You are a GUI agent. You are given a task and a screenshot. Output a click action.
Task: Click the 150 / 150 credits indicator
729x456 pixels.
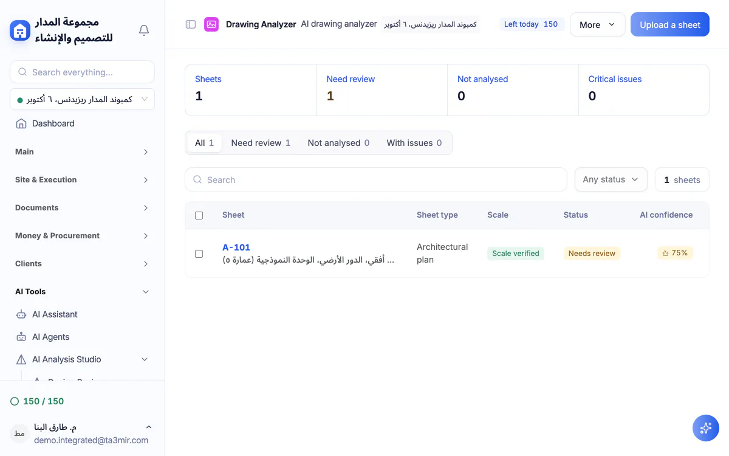pos(38,401)
